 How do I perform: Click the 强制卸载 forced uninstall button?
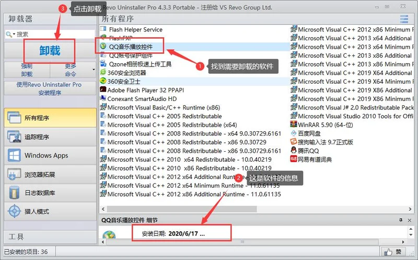pyautogui.click(x=27, y=70)
